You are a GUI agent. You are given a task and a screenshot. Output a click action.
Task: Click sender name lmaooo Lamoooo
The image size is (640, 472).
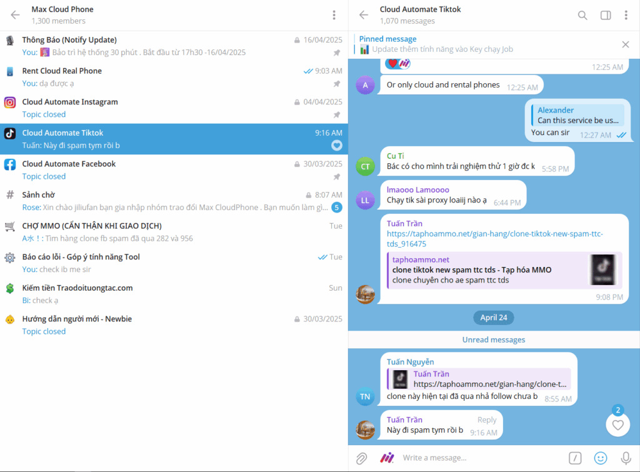(x=418, y=190)
